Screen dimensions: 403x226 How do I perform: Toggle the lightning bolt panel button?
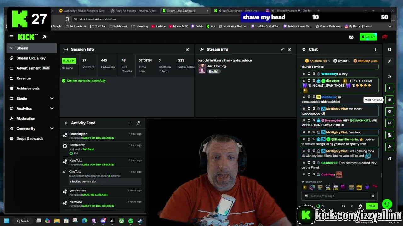point(389,88)
